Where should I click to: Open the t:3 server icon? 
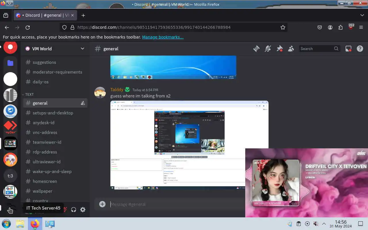coord(10,176)
